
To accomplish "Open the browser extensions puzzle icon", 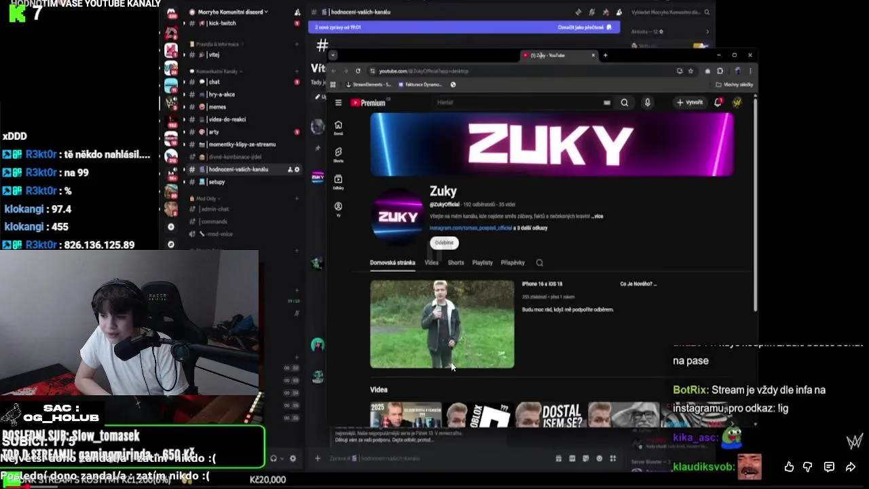I will [x=720, y=71].
